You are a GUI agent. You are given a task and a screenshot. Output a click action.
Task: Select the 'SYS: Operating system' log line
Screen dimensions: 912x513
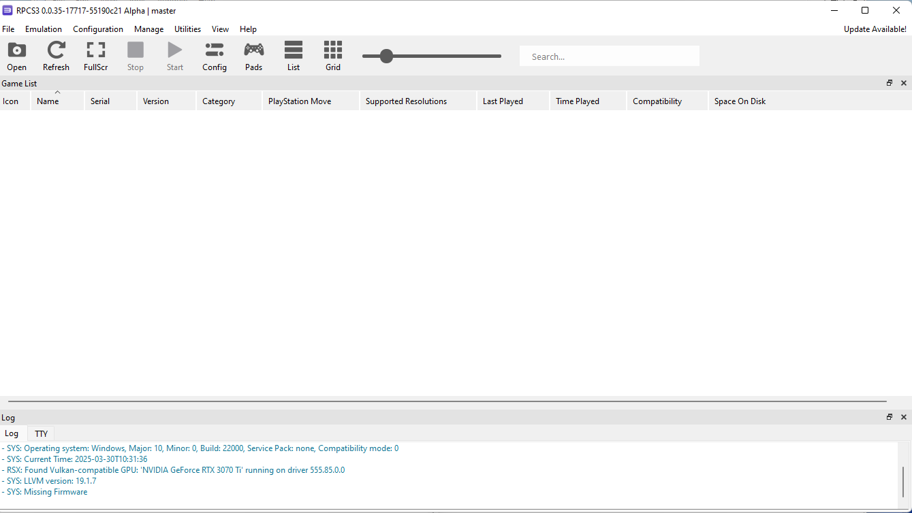(x=200, y=448)
